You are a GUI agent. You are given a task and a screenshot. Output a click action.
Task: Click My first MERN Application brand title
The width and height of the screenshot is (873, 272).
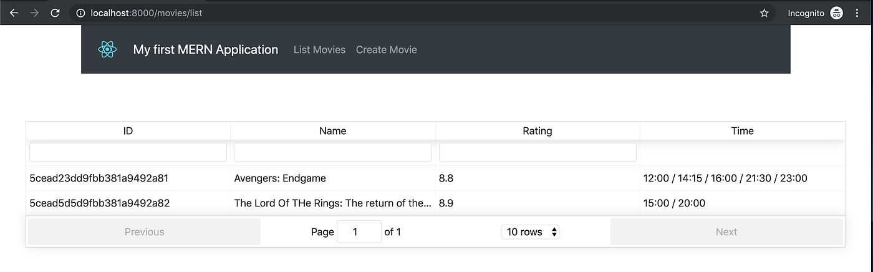(x=206, y=50)
